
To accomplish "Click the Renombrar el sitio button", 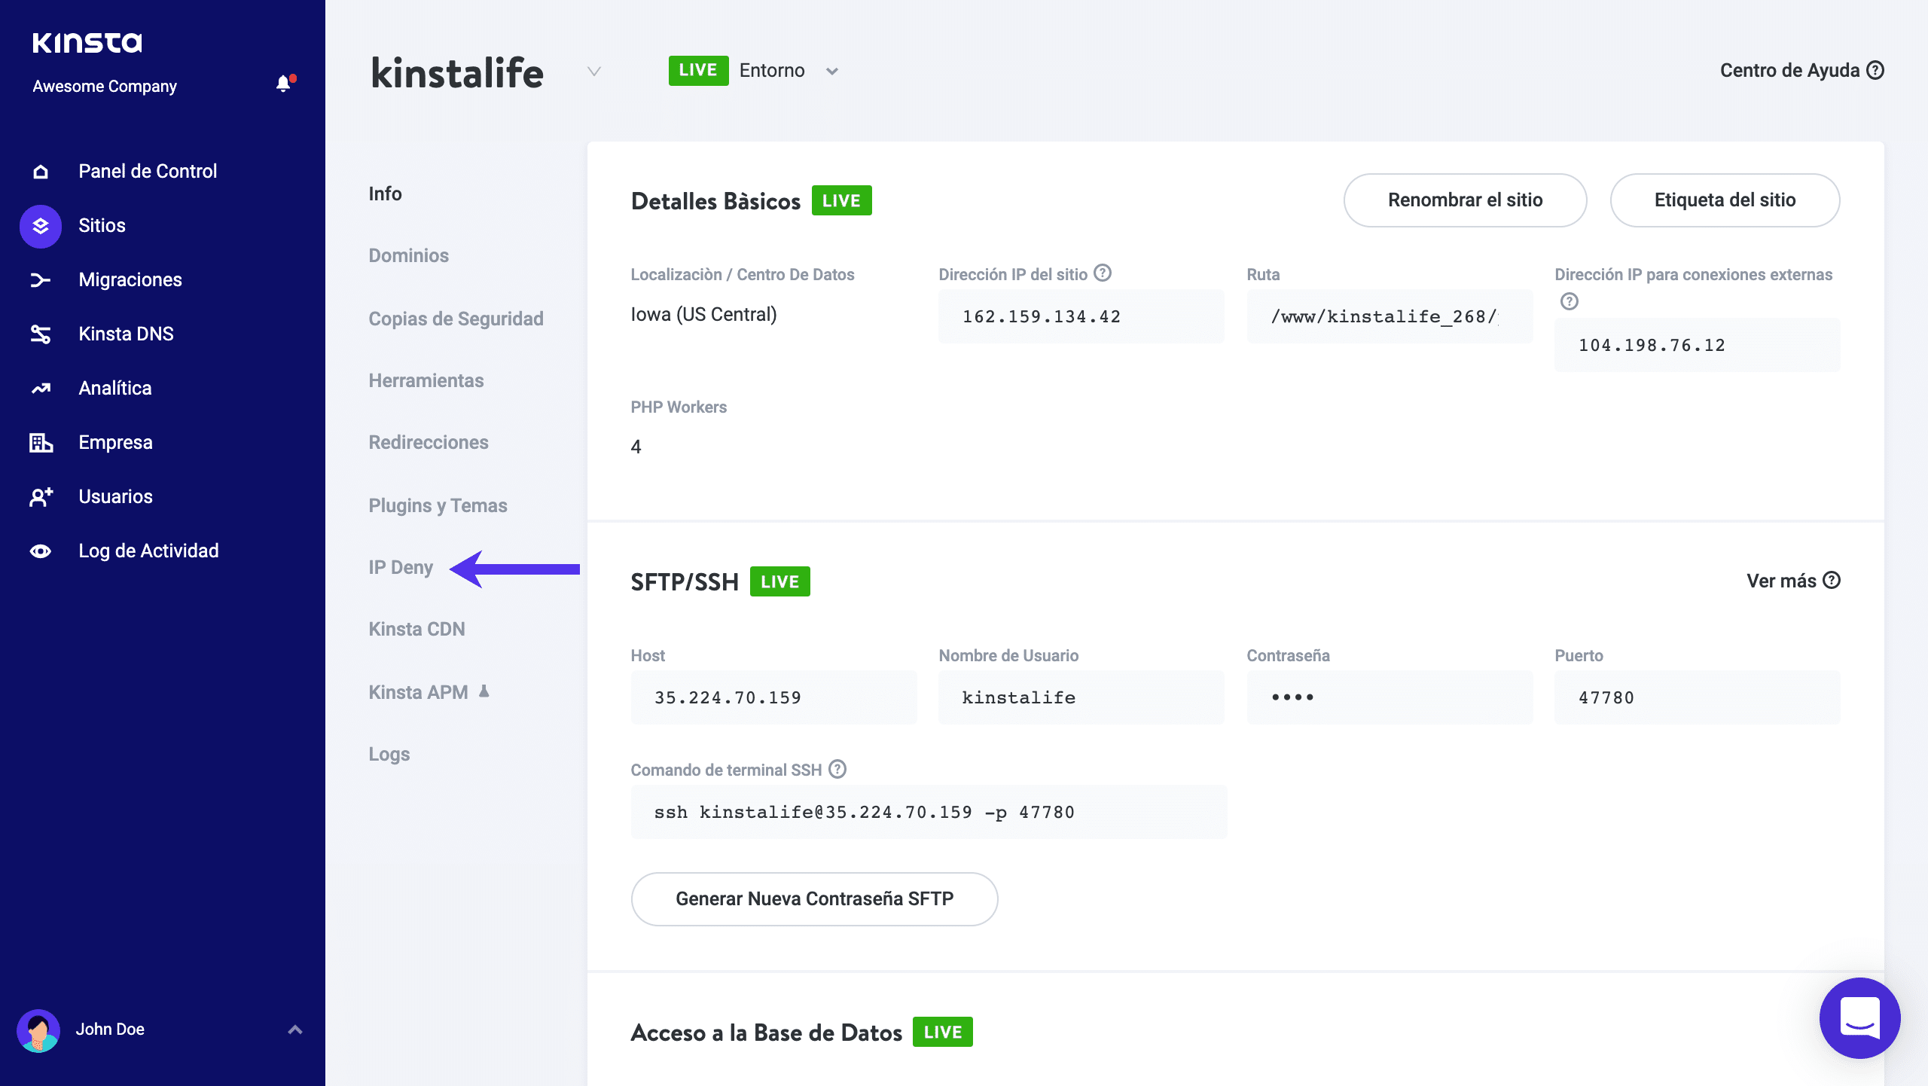I will (x=1465, y=200).
